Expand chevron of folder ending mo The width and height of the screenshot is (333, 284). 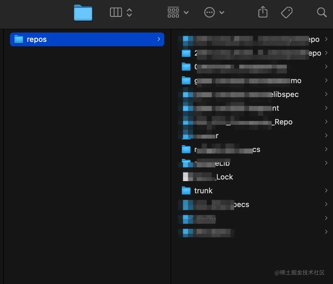pyautogui.click(x=326, y=80)
